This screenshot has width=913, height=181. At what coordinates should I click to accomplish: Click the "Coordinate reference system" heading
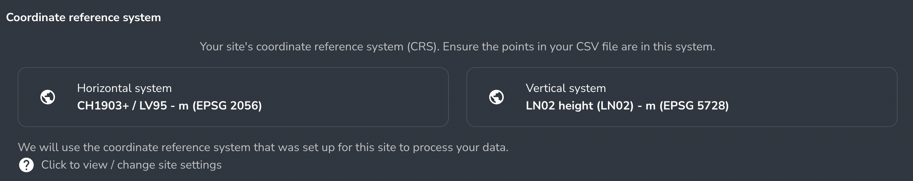(x=84, y=18)
